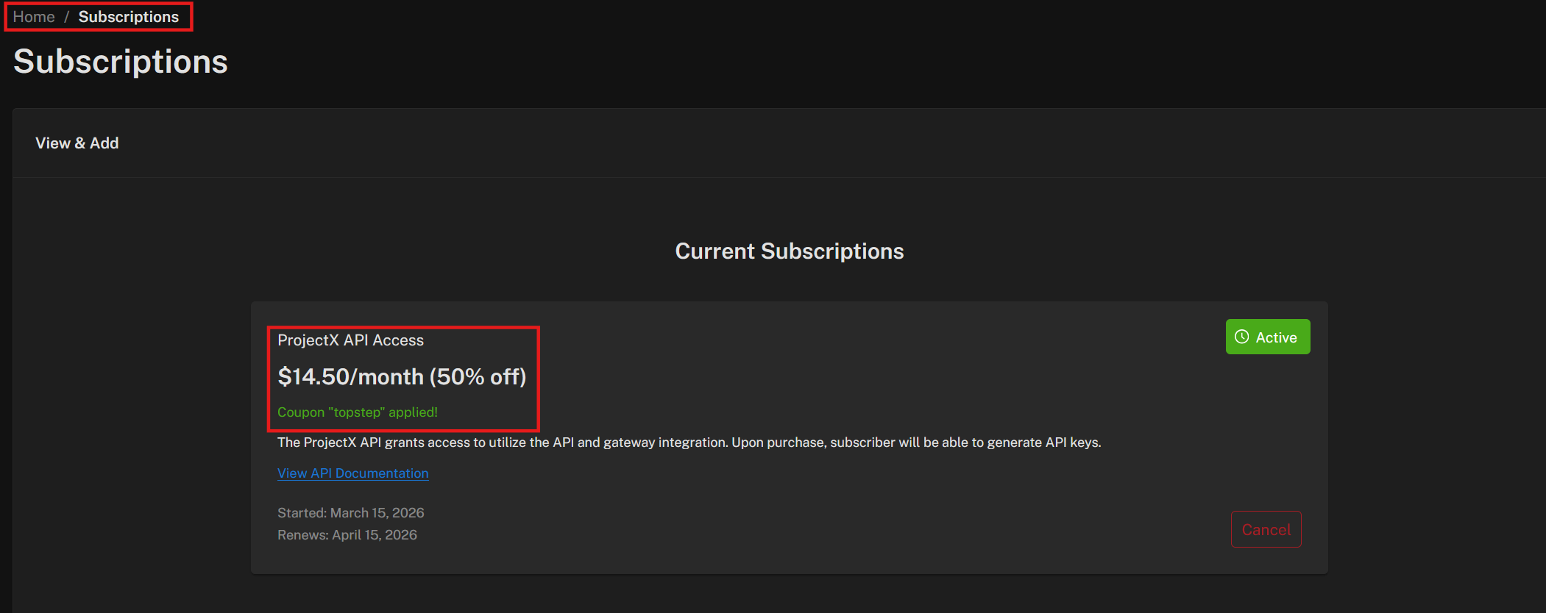Select the Subscriptions breadcrumb
Viewport: 1546px width, 613px height.
pyautogui.click(x=130, y=16)
